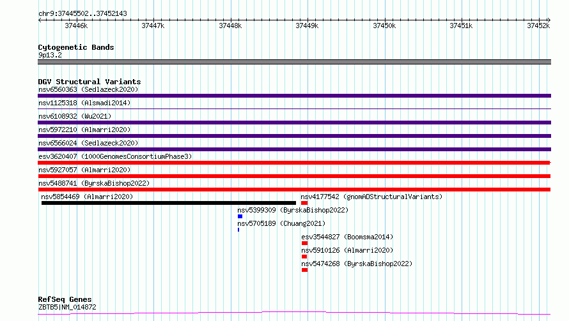This screenshot has width=569, height=321.
Task: Click the 37450k ruler tick label
Action: click(384, 26)
